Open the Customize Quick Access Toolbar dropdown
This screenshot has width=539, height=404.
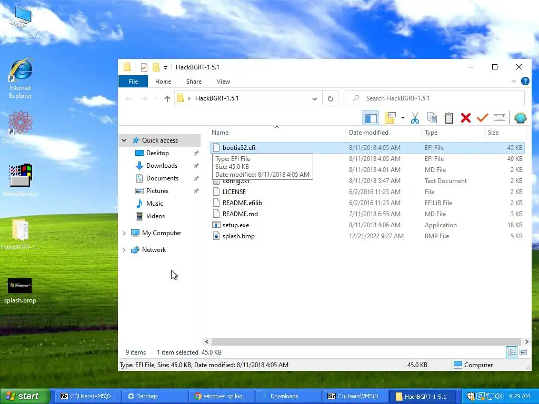point(165,67)
